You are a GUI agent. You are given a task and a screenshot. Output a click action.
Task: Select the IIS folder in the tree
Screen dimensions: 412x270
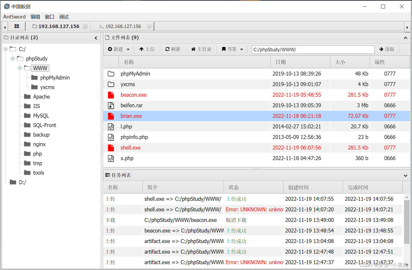37,106
